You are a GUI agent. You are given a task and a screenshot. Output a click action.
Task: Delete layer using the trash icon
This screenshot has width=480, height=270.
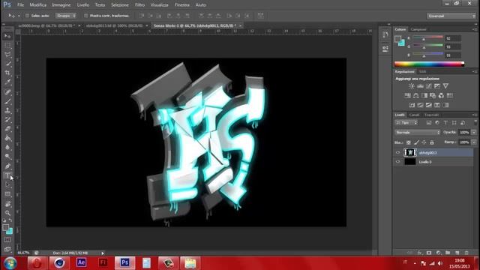coord(466,253)
